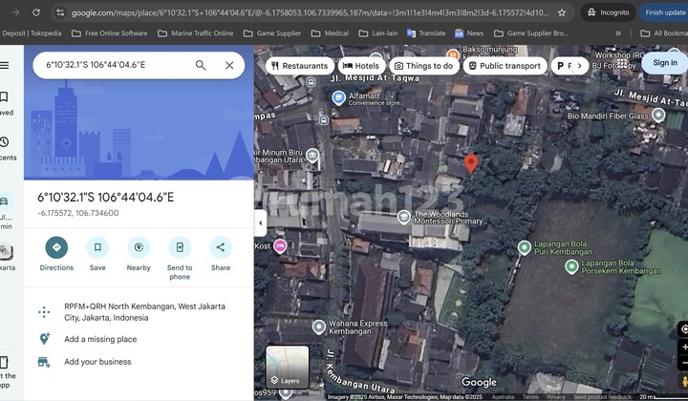Zoom in on the map
This screenshot has height=401, width=688.
(x=684, y=348)
